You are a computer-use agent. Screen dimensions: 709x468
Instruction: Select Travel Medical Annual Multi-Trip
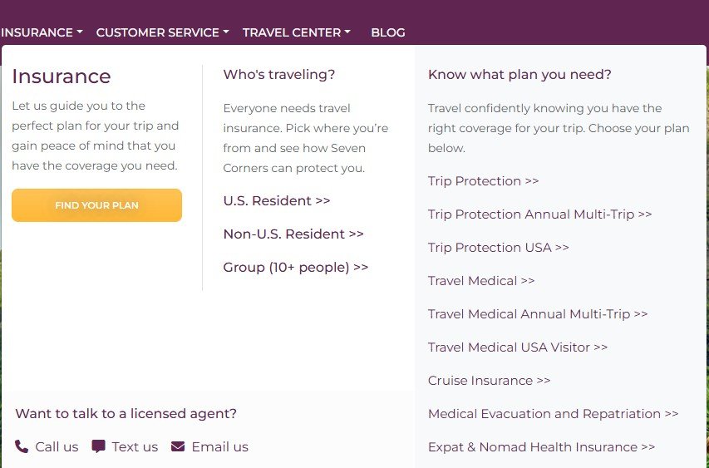pyautogui.click(x=537, y=314)
